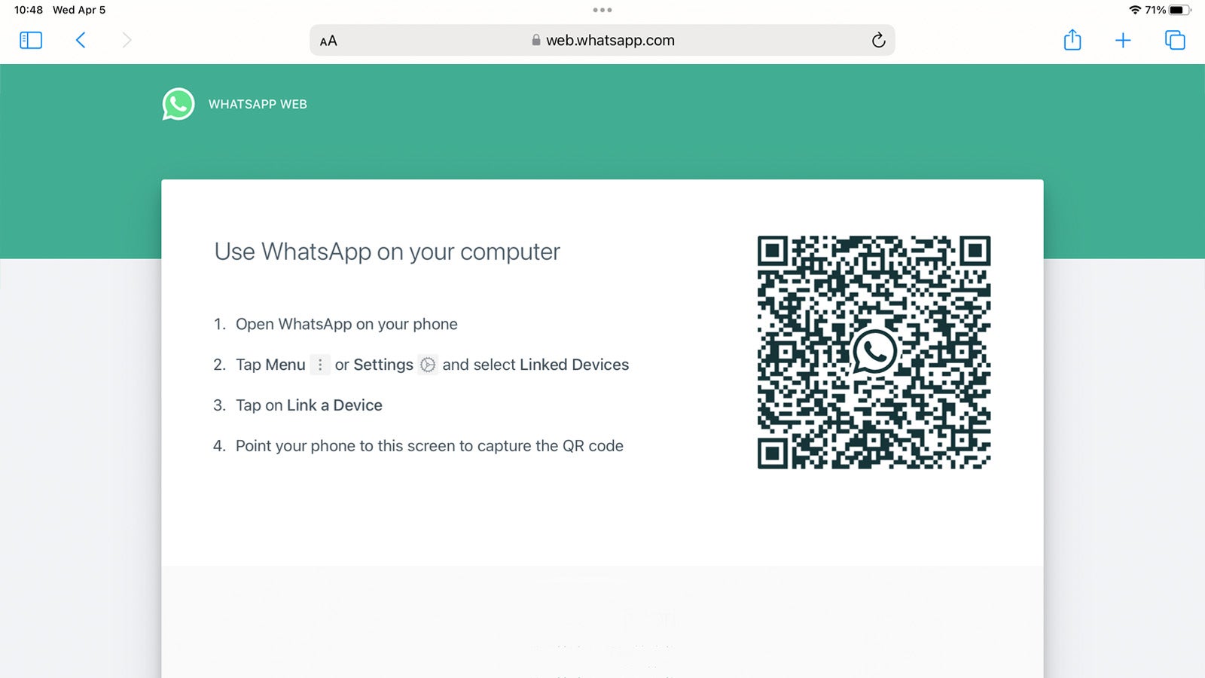This screenshot has height=678, width=1205.
Task: Click the 'Use WhatsApp on your computer' heading
Action: (x=387, y=252)
